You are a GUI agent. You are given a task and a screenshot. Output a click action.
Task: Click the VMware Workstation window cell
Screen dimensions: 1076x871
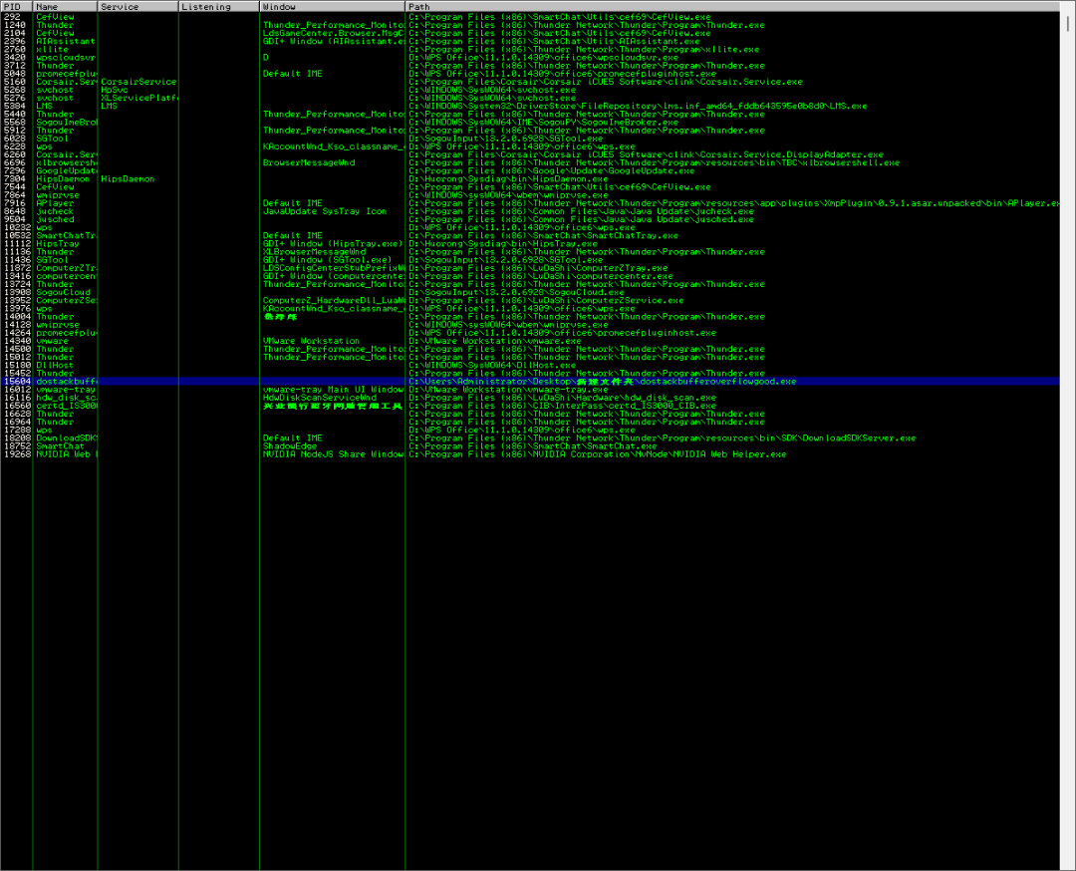tap(311, 341)
